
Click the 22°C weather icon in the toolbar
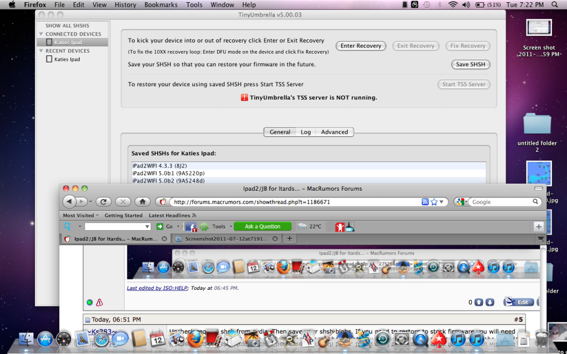302,226
